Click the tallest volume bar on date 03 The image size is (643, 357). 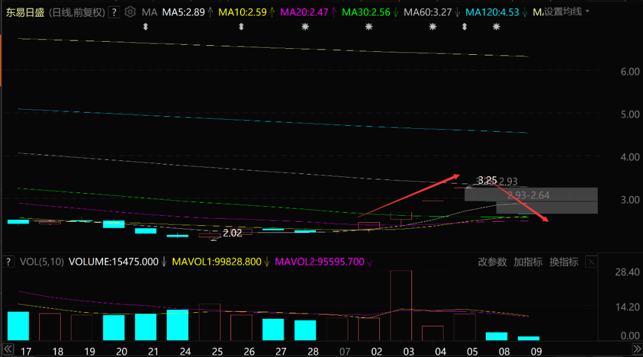[x=401, y=305]
